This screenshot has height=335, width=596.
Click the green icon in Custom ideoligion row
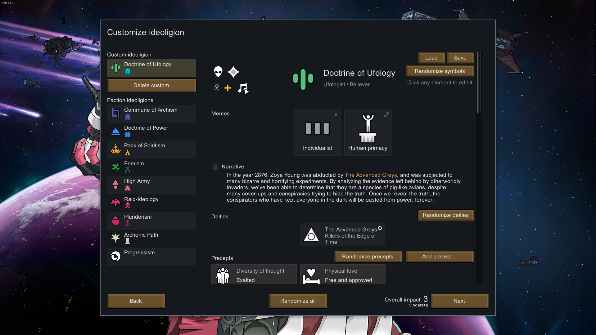pos(115,68)
